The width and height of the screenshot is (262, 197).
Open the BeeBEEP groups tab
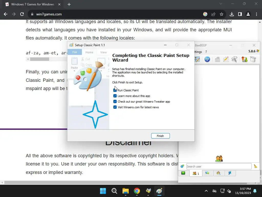[x=219, y=173]
